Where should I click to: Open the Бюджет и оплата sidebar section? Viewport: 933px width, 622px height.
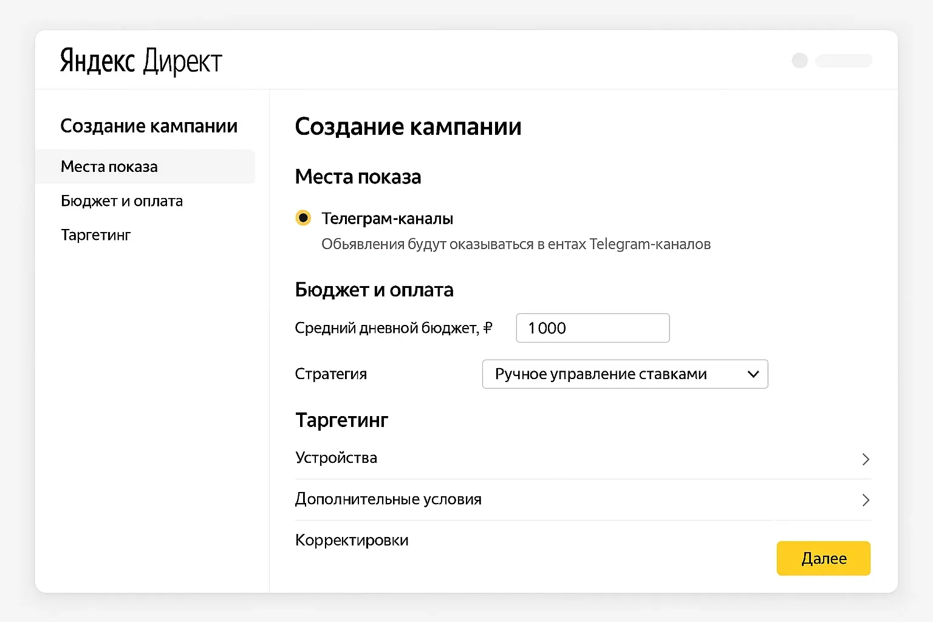(x=121, y=201)
